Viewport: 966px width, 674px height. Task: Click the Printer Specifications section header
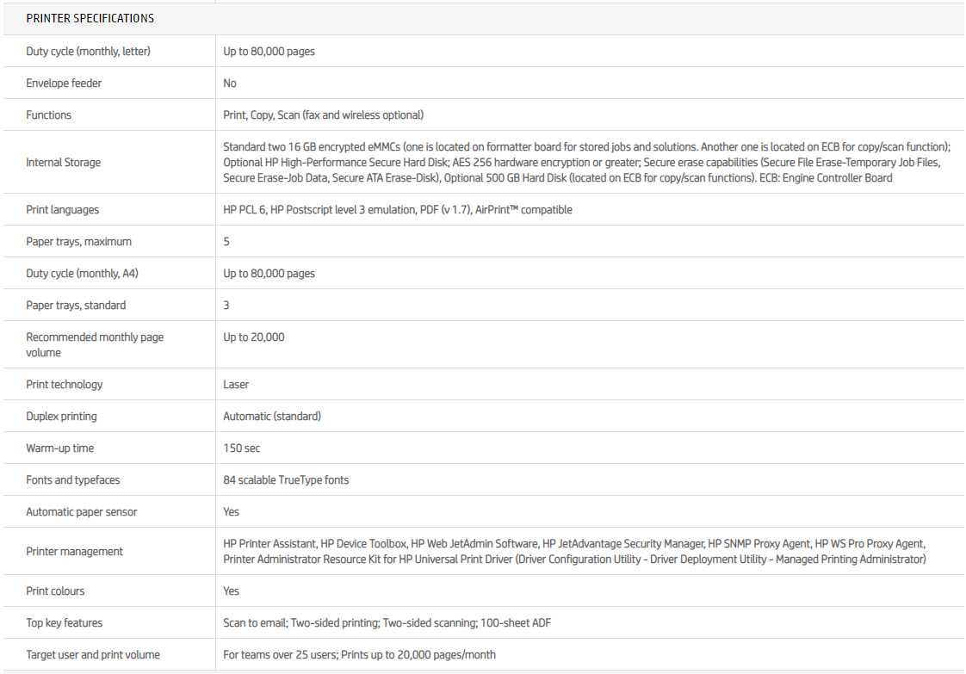[x=90, y=18]
